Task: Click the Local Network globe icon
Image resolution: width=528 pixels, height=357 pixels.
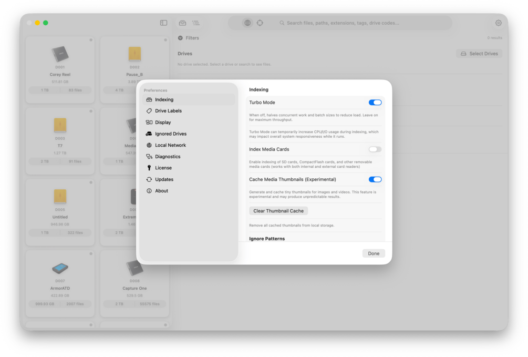Action: pos(149,145)
